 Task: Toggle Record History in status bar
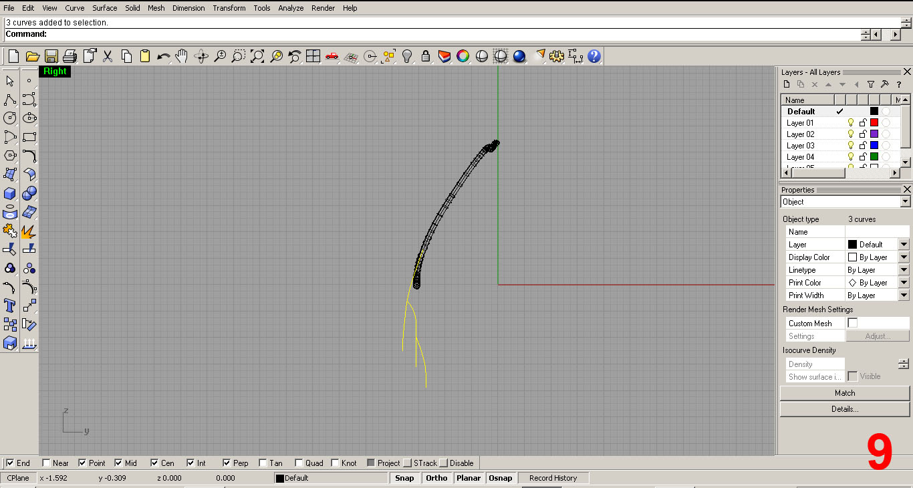tap(553, 478)
